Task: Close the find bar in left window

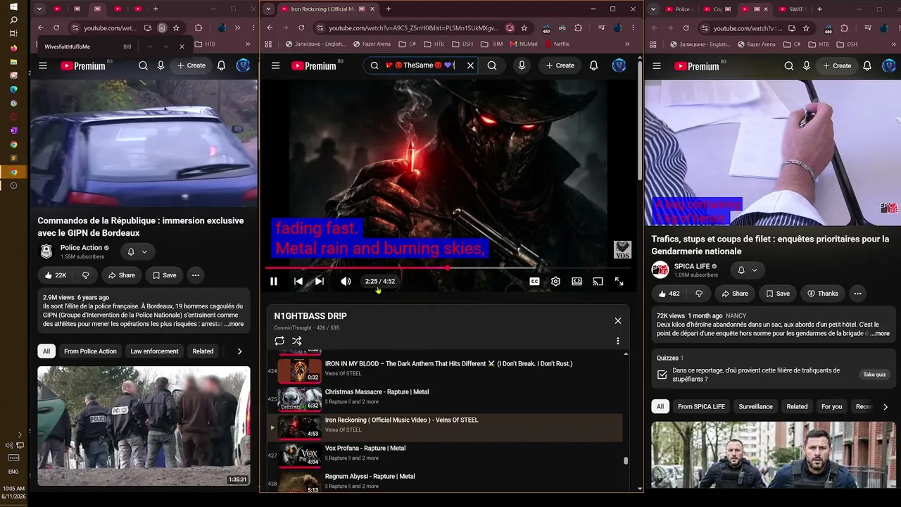Action: [182, 46]
